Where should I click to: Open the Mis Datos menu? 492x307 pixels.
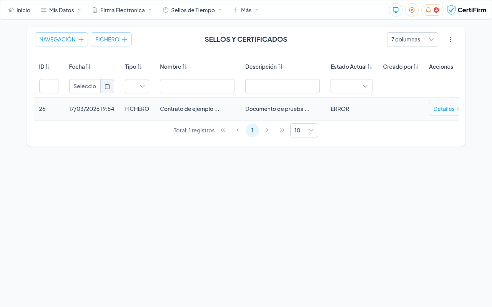[61, 10]
